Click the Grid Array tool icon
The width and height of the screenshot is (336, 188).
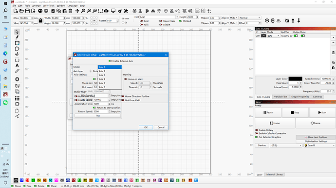pyautogui.click(x=17, y=98)
